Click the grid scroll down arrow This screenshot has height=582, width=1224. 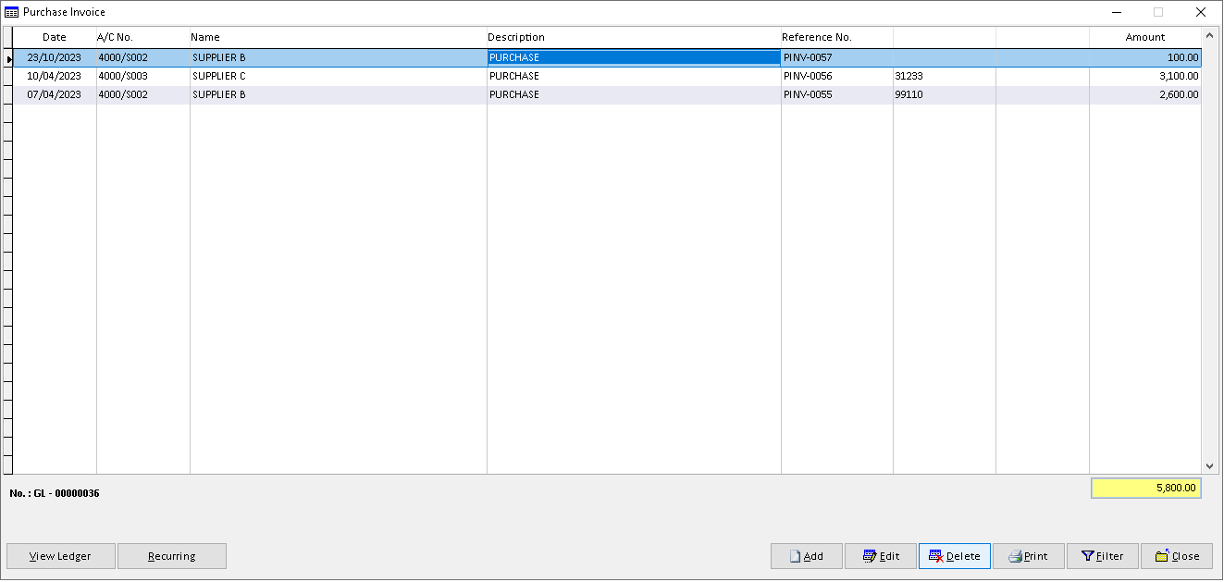1209,466
